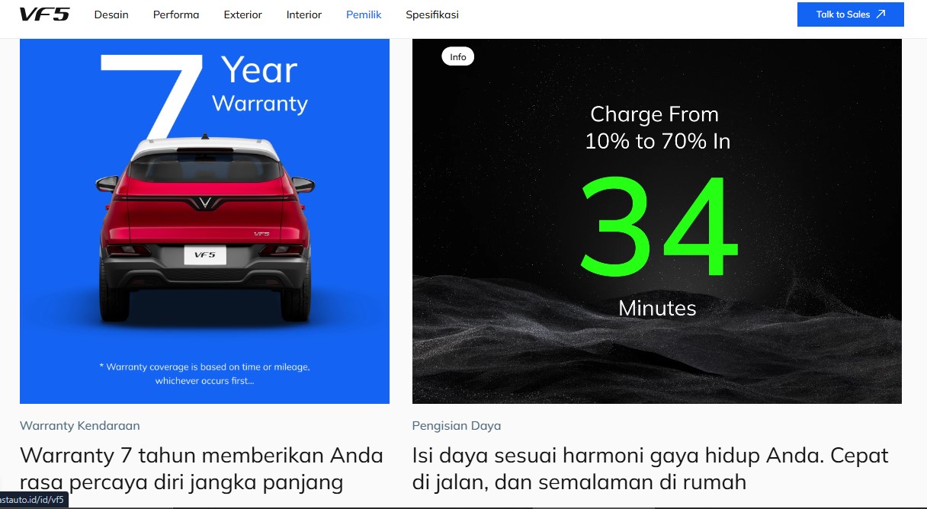Click the VF5 logo in header
This screenshot has height=509, width=927.
click(x=44, y=14)
